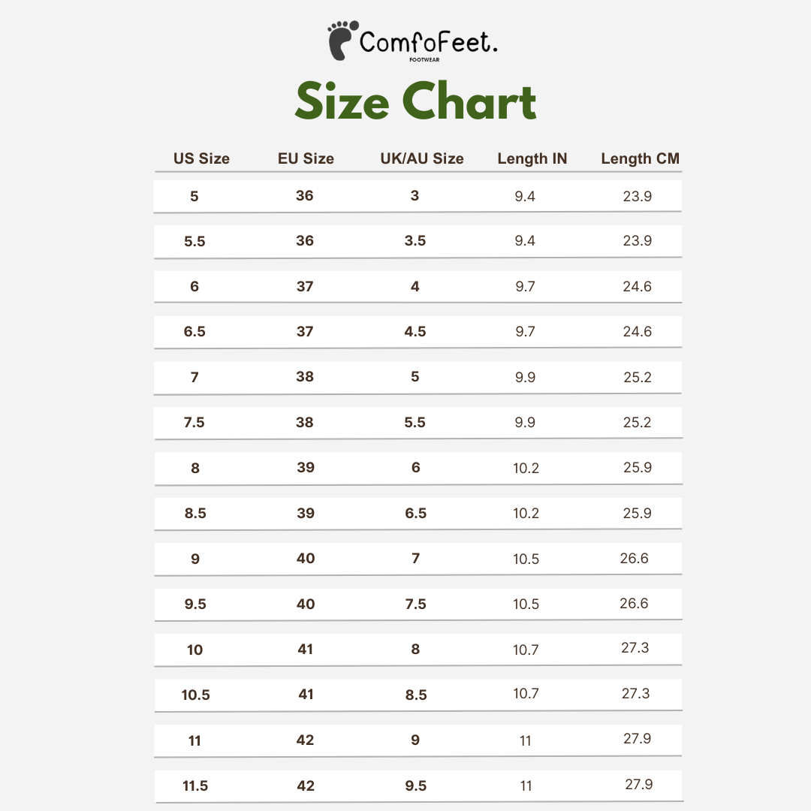This screenshot has height=811, width=811.
Task: Select the US size 11.5 cell
Action: pos(195,785)
